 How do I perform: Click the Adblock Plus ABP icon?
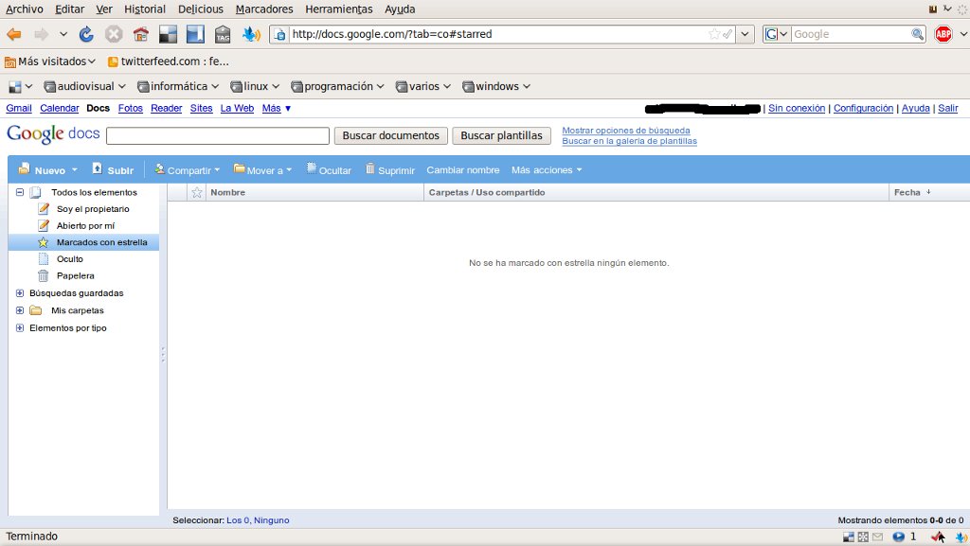click(943, 34)
